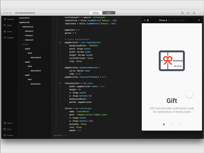Screen dimensions: 204x153
Task: Click the cloud share icon
Action: pos(188,13)
